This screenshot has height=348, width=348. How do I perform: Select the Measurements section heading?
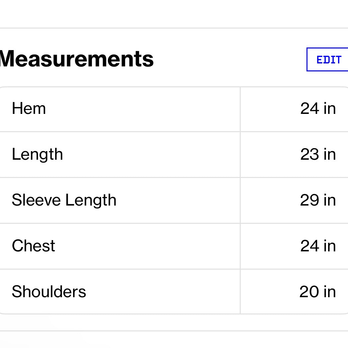(x=76, y=59)
